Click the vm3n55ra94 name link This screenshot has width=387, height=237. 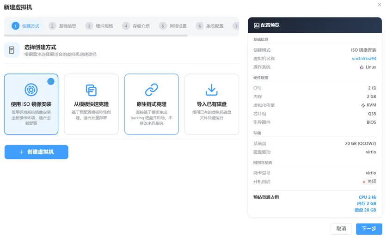364,59
